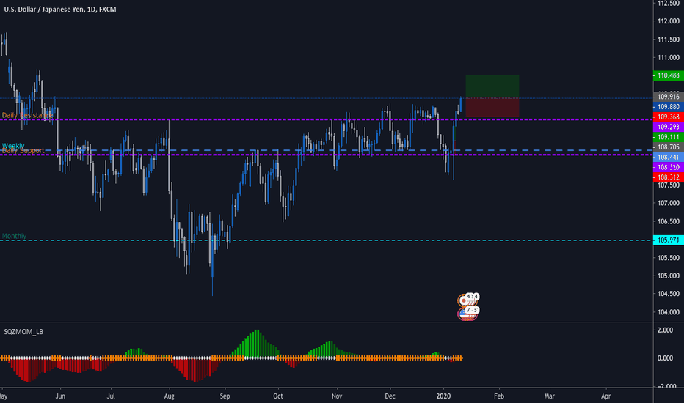The width and height of the screenshot is (684, 403).
Task: Select the Daily Support line label
Action: (23, 151)
